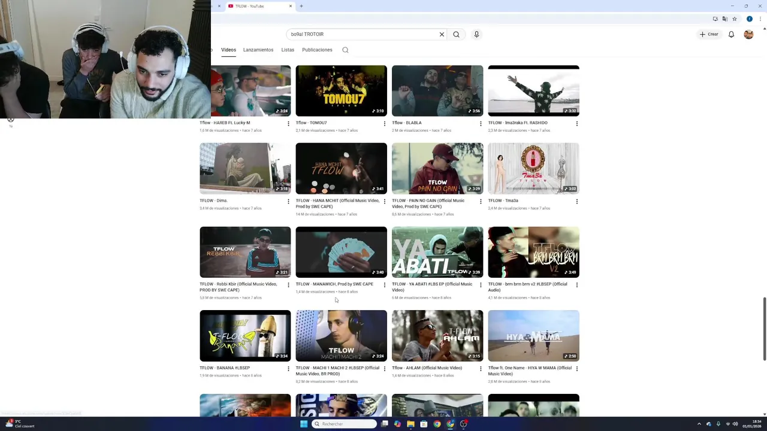Switch to the Lanzamientos tab
767x431 pixels.
[x=258, y=50]
